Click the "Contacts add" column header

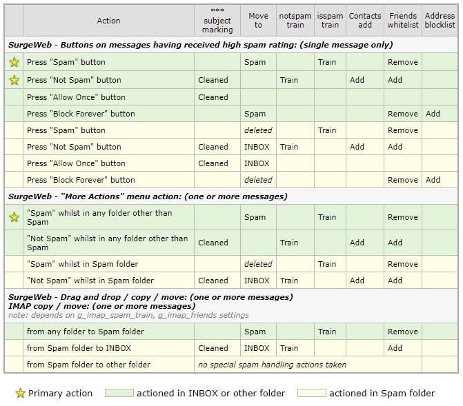point(365,21)
